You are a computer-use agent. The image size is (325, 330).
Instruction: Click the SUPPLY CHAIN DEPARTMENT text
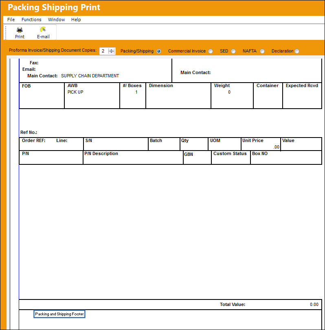(x=90, y=76)
